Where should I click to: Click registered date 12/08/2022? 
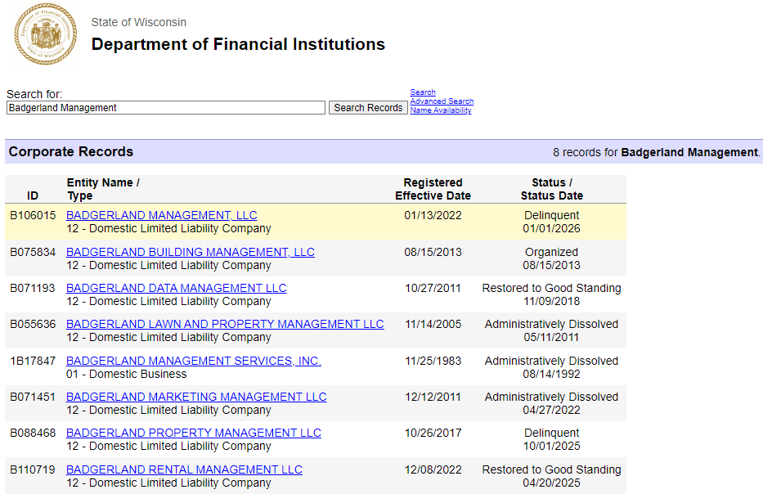pyautogui.click(x=433, y=470)
